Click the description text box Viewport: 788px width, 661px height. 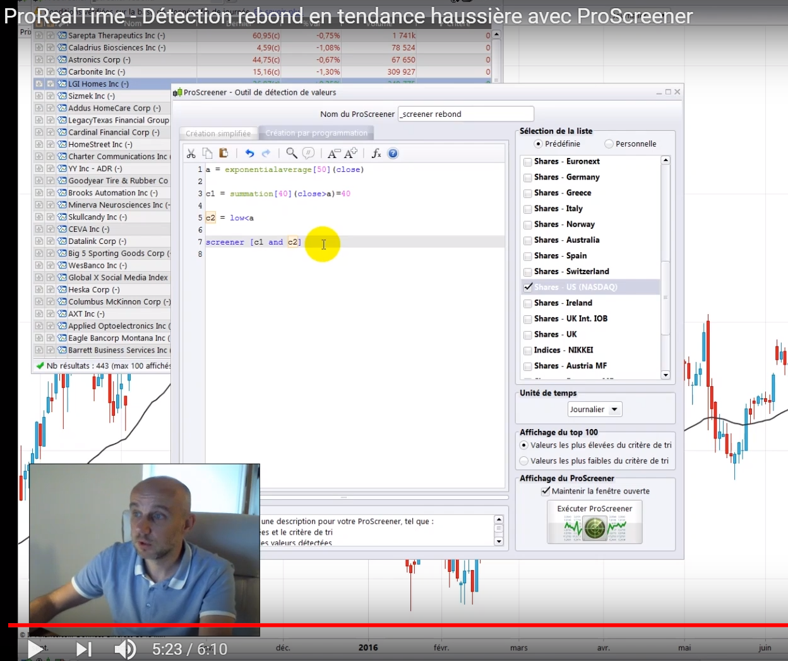[x=377, y=531]
